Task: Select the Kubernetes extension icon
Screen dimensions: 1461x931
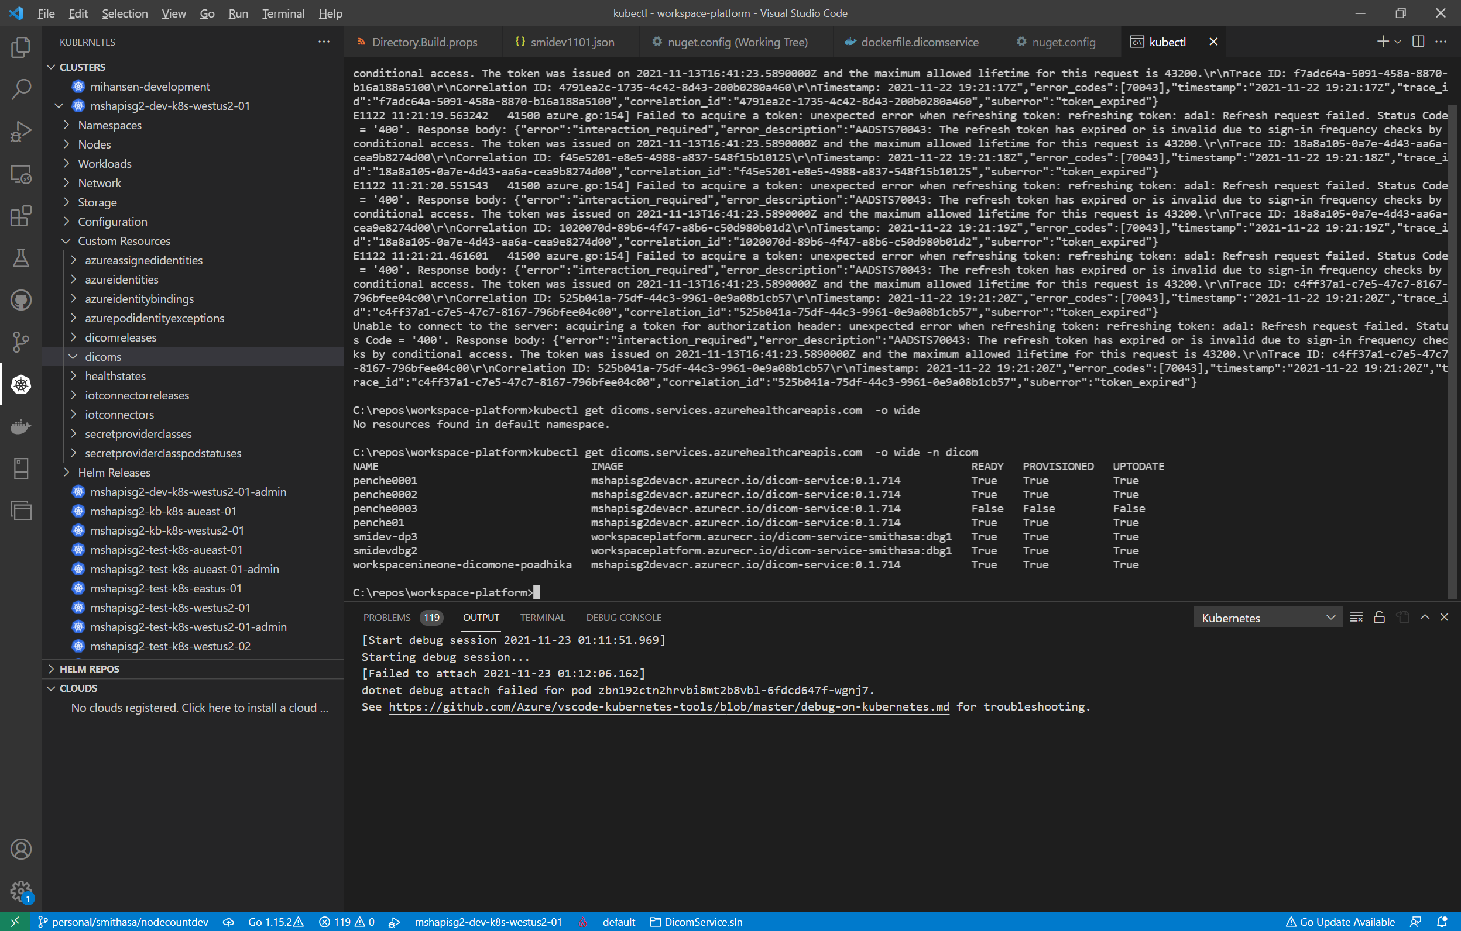Action: [x=20, y=384]
